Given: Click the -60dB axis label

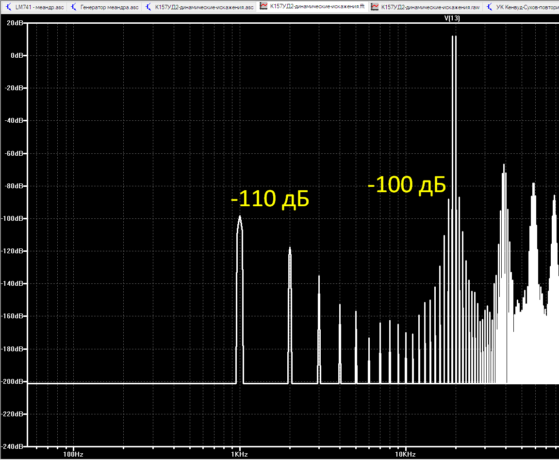Looking at the screenshot, I should [14, 153].
